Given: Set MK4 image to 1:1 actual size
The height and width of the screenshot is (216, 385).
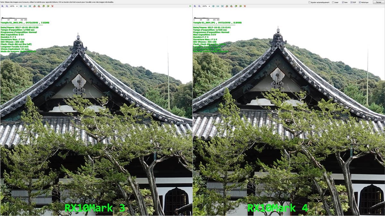Looking at the screenshot, I should pos(218,6).
